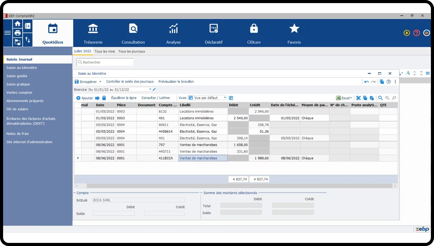Image resolution: width=434 pixels, height=246 pixels.
Task: Open Saisie guidée in sidebar
Action: (x=17, y=76)
